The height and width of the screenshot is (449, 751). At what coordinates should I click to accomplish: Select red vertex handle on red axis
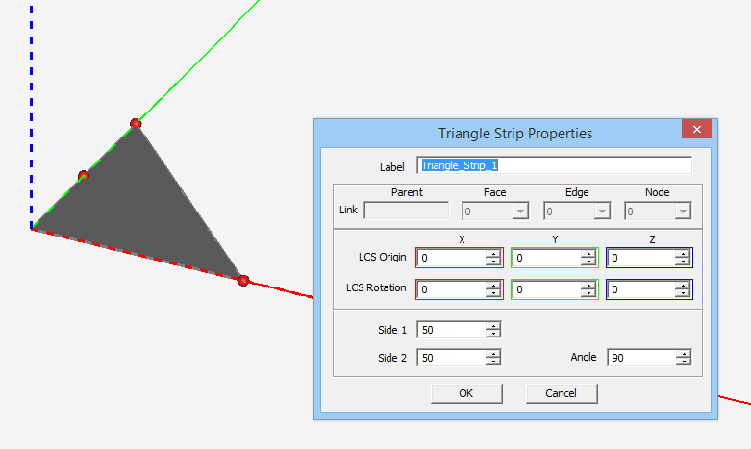pyautogui.click(x=243, y=281)
